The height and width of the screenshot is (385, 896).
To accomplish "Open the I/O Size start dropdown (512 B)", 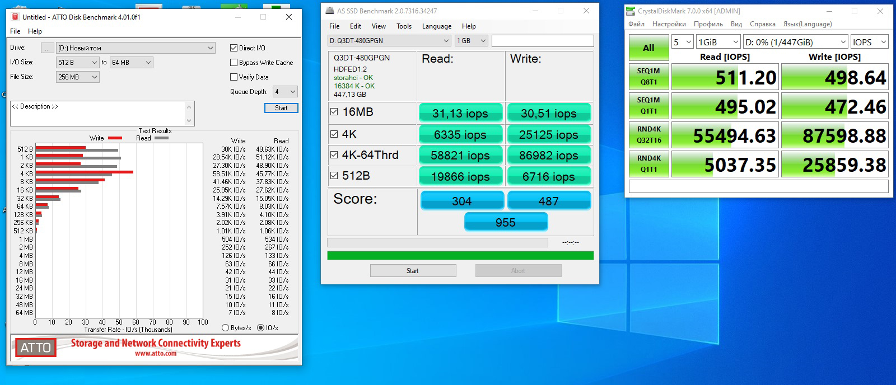I will click(x=77, y=62).
